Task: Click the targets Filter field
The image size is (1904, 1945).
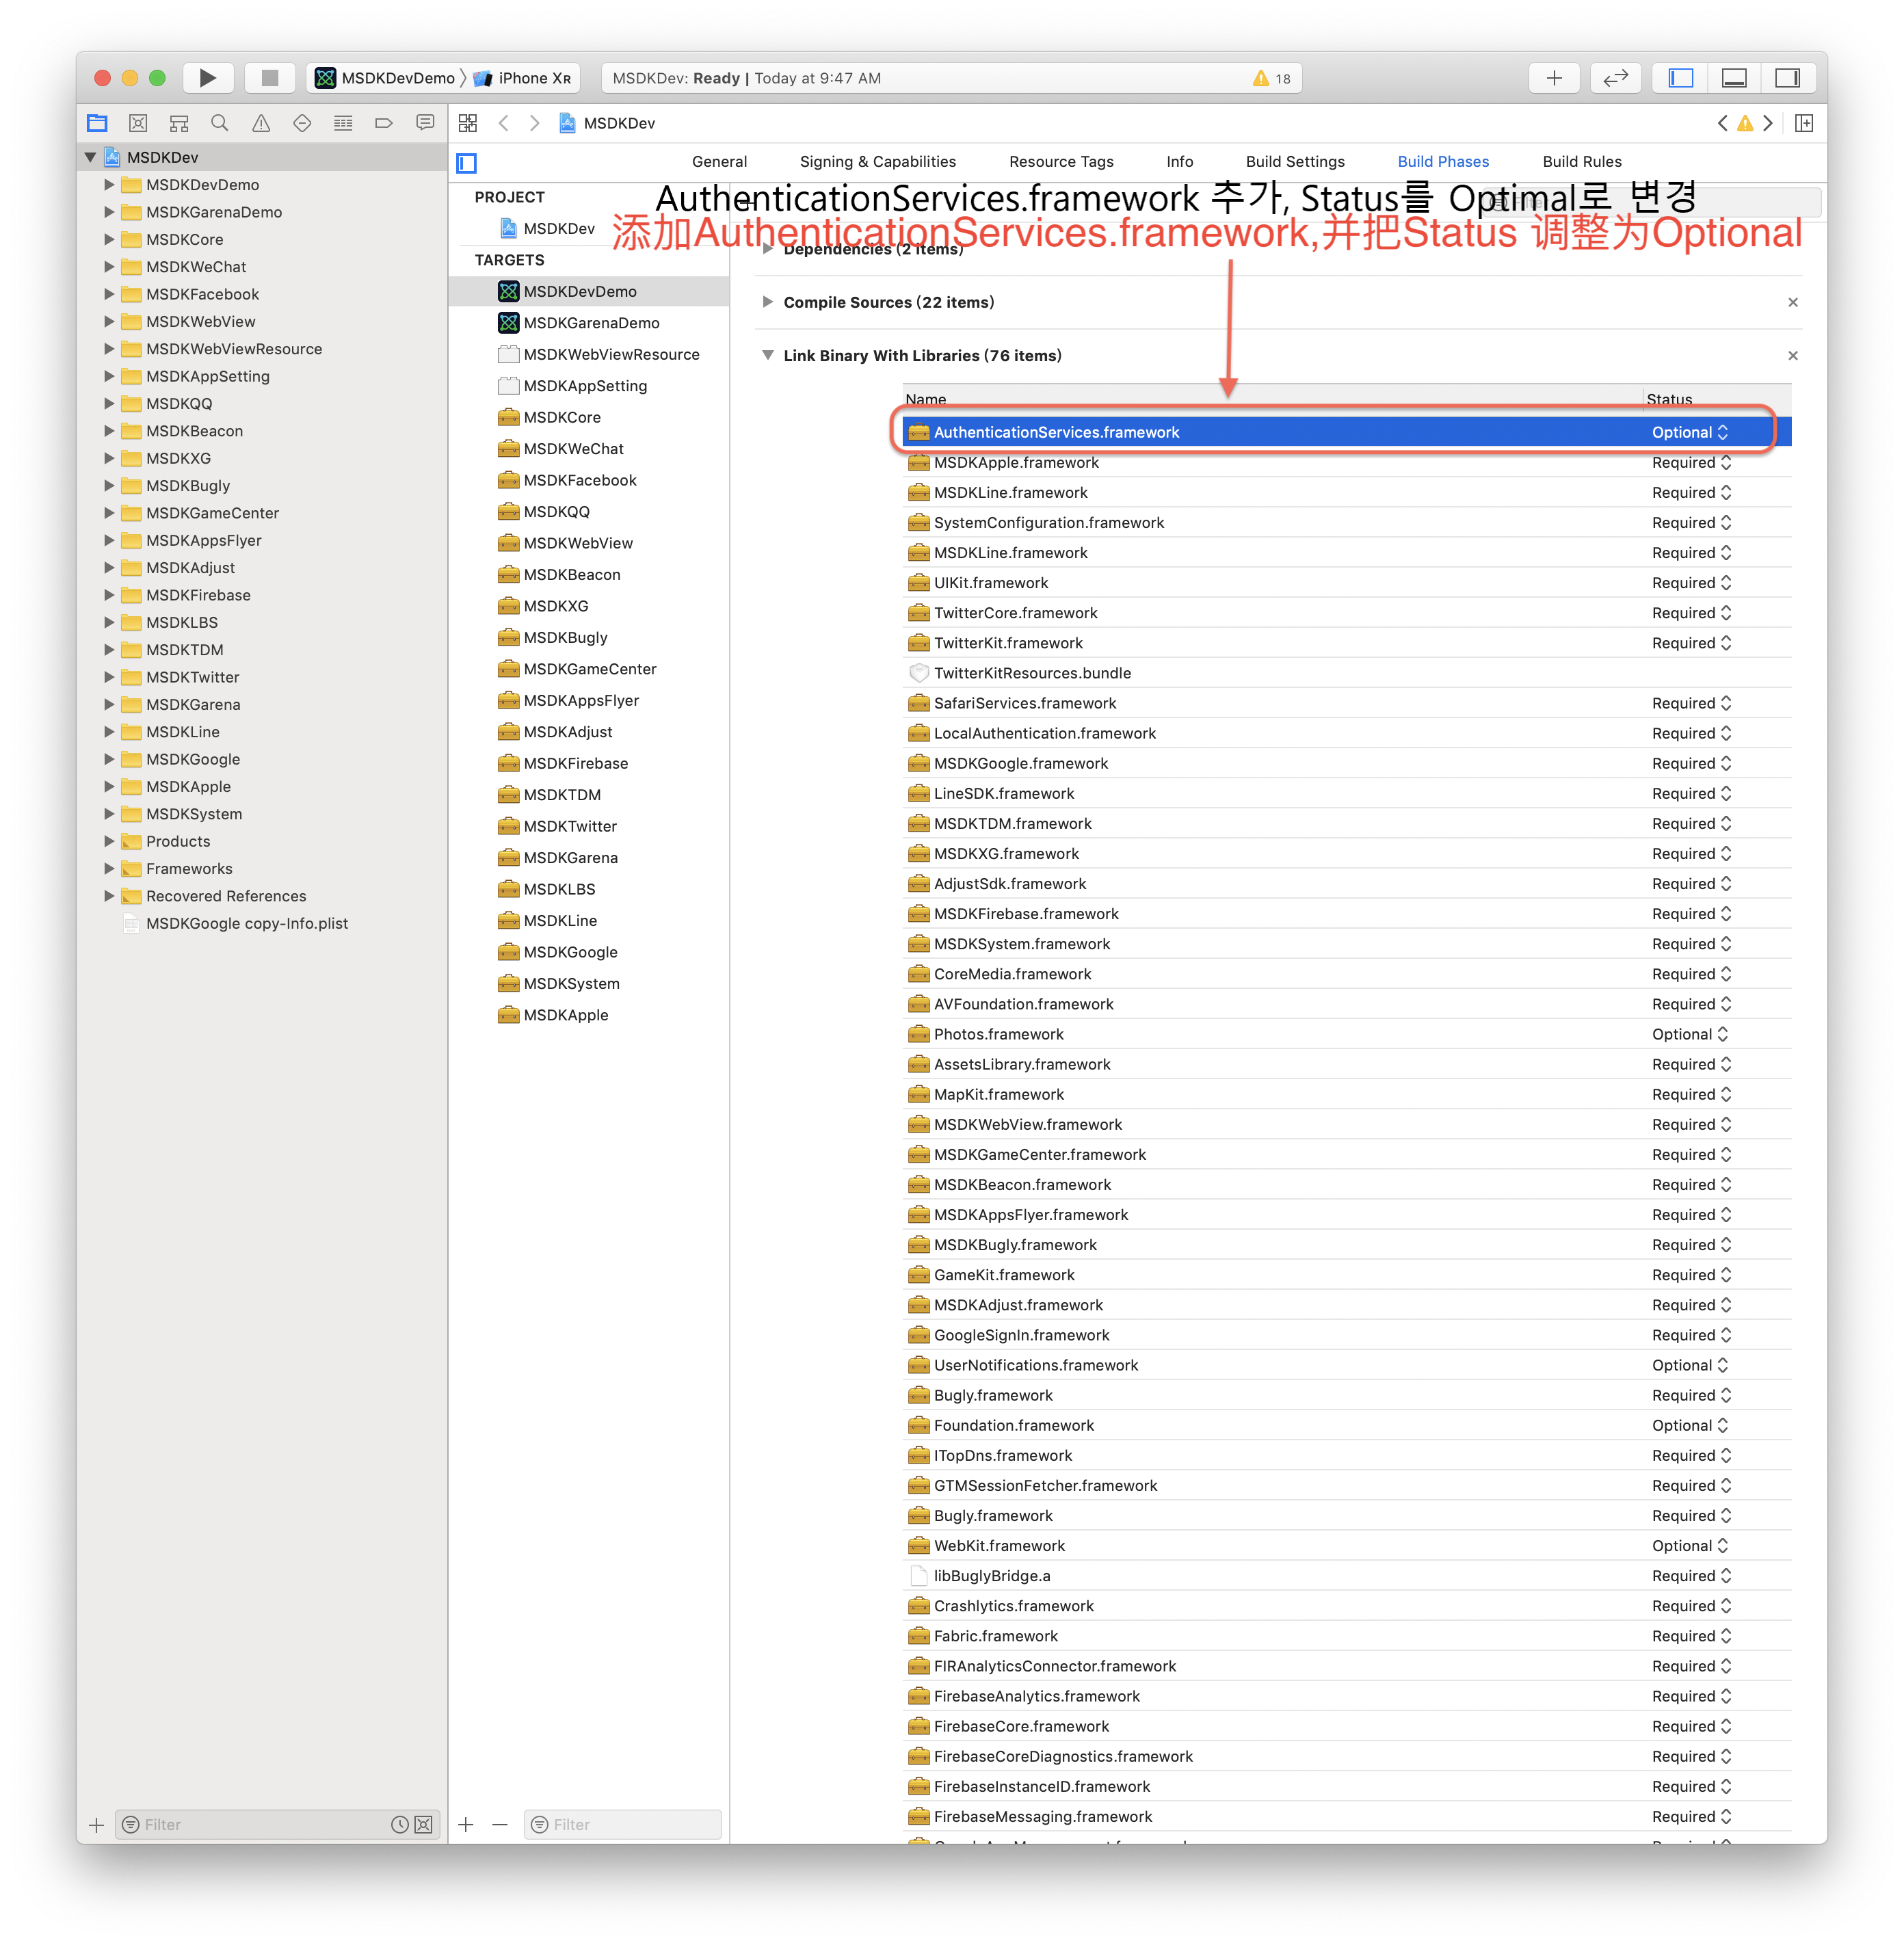Action: pyautogui.click(x=623, y=1824)
